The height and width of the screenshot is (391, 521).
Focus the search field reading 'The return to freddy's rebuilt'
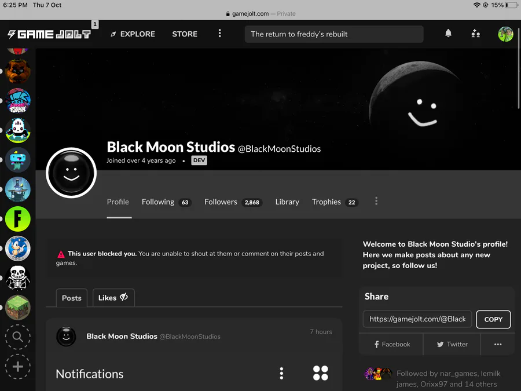(x=334, y=34)
